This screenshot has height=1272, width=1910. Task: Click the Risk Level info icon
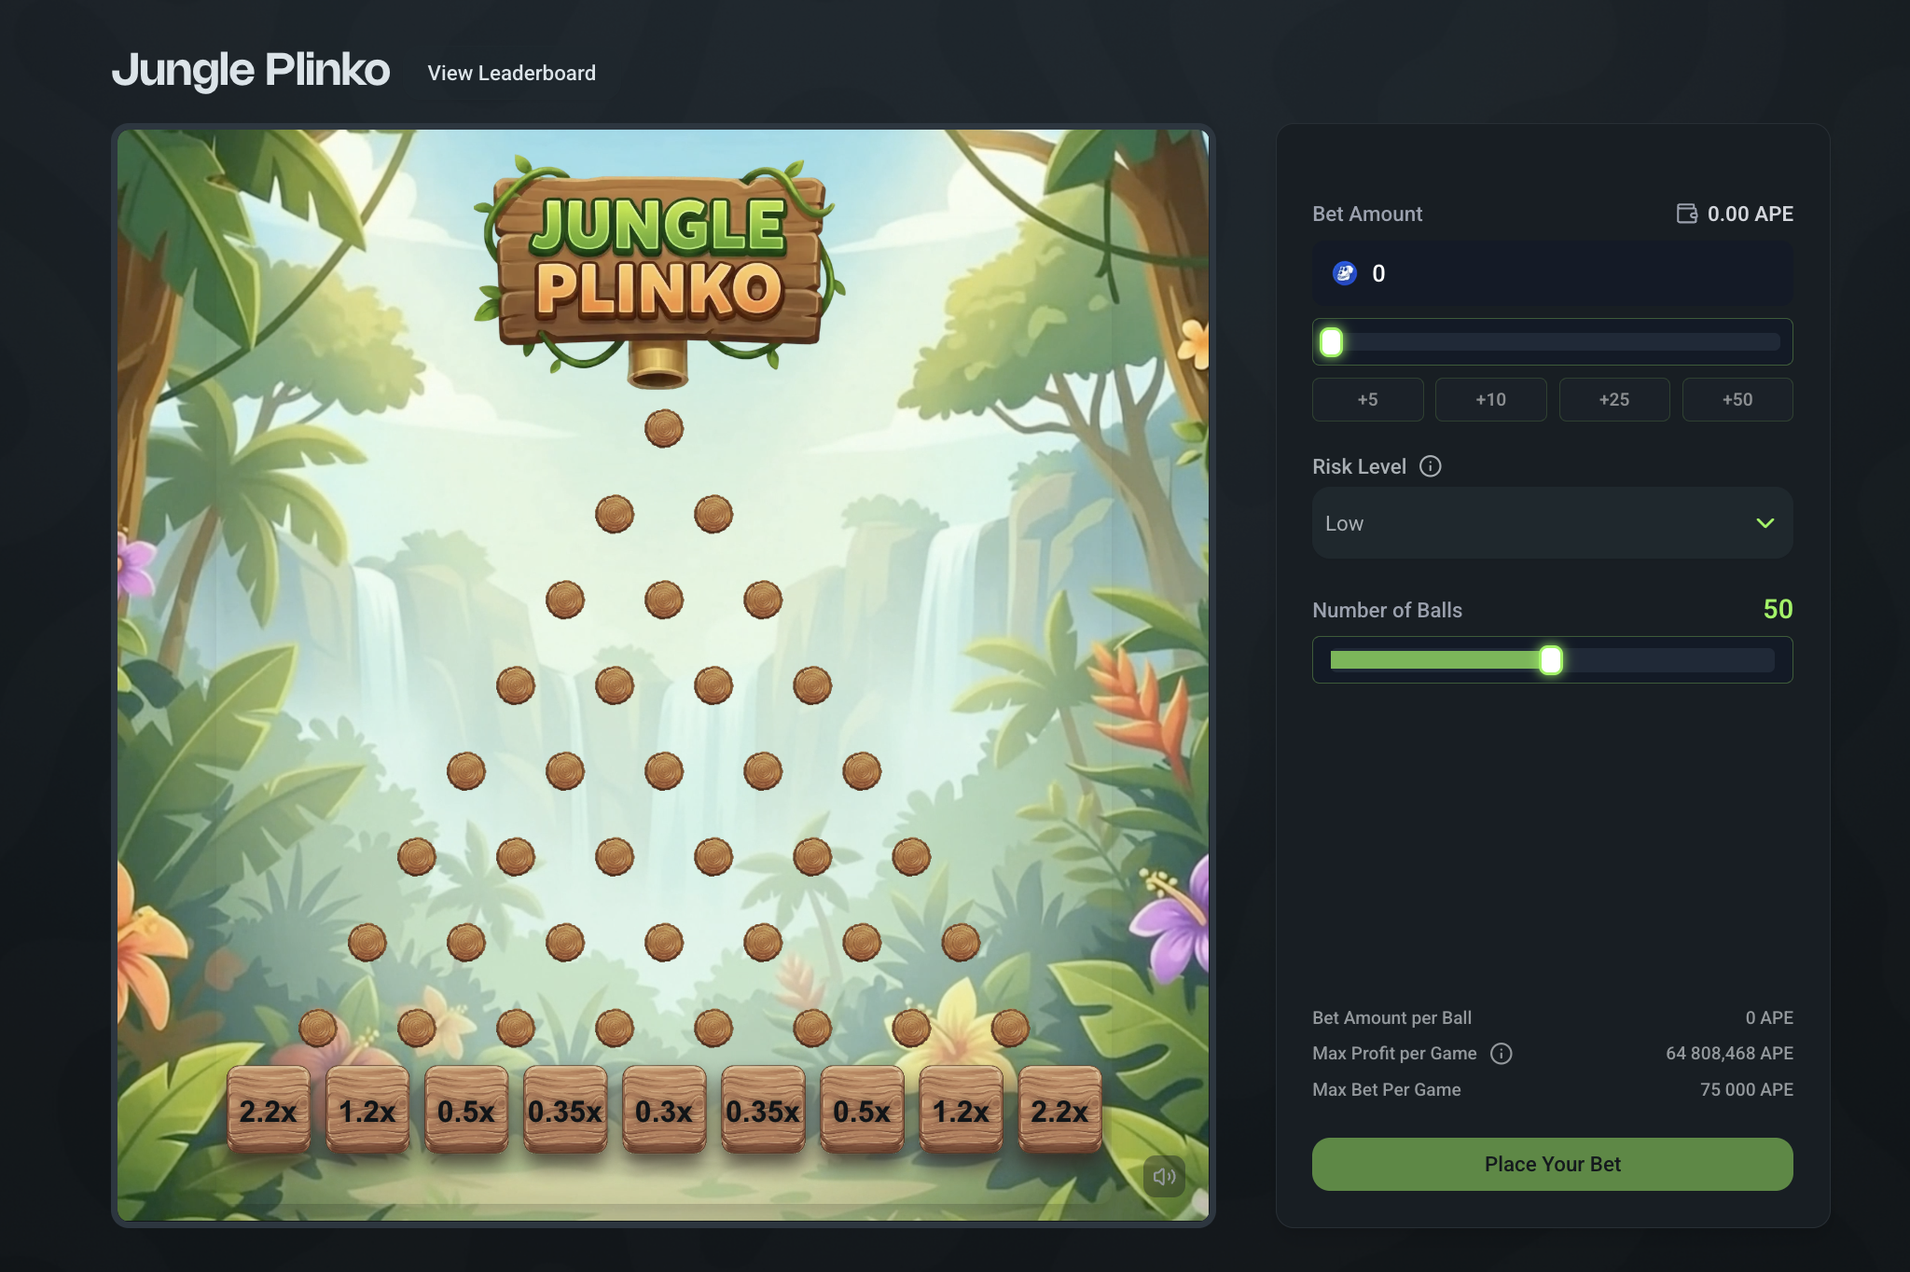[1430, 466]
